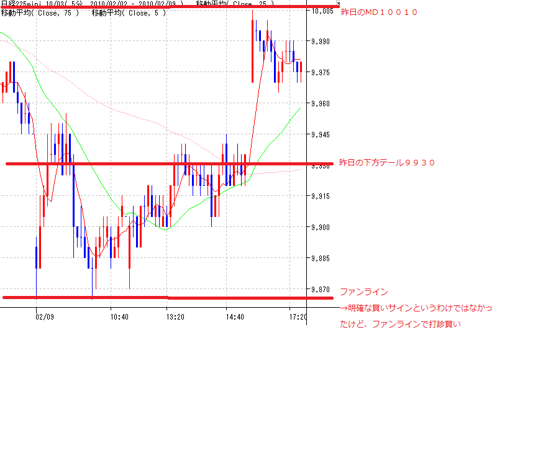The width and height of the screenshot is (533, 475).
Task: Click the red horizontal line at 9930 level
Action: point(124,164)
